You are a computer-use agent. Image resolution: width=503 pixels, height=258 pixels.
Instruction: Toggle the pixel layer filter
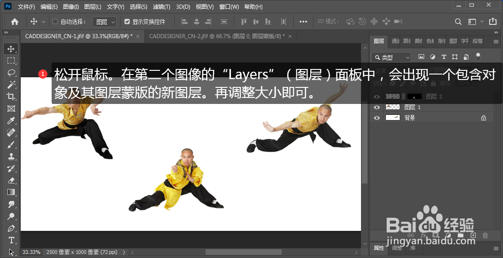pyautogui.click(x=421, y=57)
